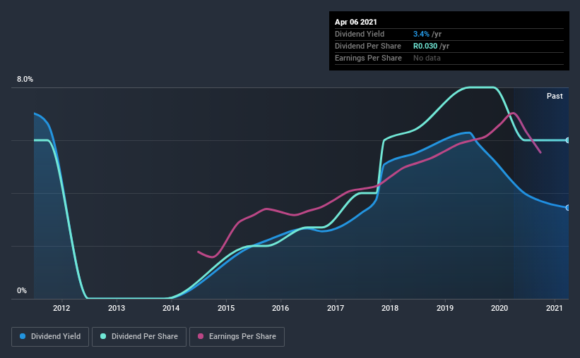Viewport: 580px width, 358px height.
Task: Click the 2014 x-axis label
Action: click(171, 308)
